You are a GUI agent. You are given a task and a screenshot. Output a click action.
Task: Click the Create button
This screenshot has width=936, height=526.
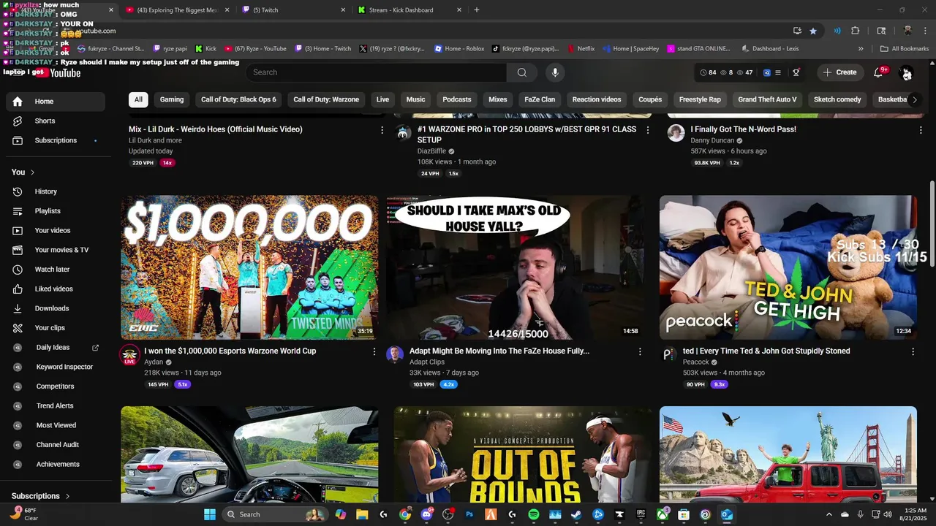point(839,72)
